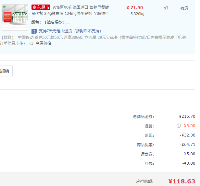Open 支持7天无理由退货 policy link
The image size is (200, 186).
click(x=70, y=31)
